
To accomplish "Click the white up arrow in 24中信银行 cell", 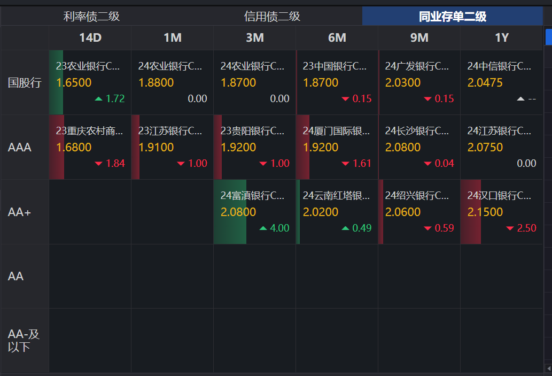I will pos(520,99).
